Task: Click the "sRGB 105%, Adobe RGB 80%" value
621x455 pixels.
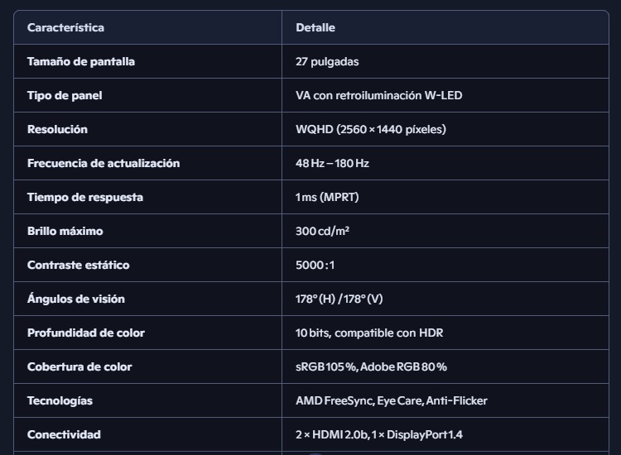Action: tap(371, 366)
